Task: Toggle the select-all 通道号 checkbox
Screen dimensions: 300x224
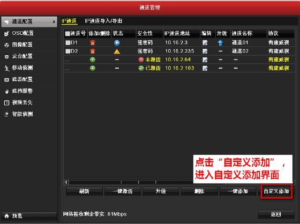Action: point(67,34)
